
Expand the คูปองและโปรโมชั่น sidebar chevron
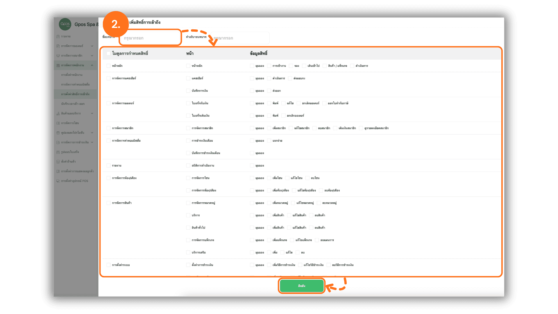click(92, 133)
